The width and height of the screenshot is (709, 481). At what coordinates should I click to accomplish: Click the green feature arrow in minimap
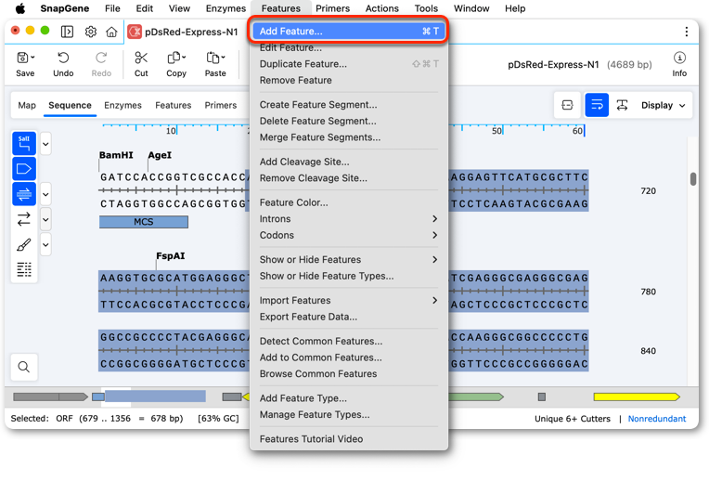pos(476,396)
